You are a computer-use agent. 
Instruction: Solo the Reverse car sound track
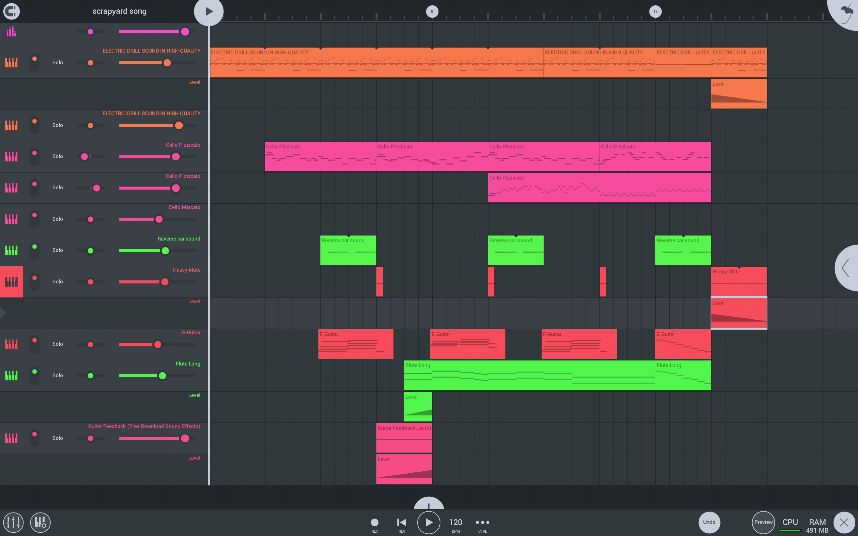[57, 250]
